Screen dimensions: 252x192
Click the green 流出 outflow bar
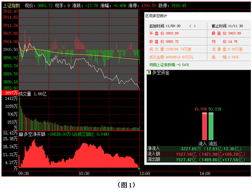(x=211, y=126)
